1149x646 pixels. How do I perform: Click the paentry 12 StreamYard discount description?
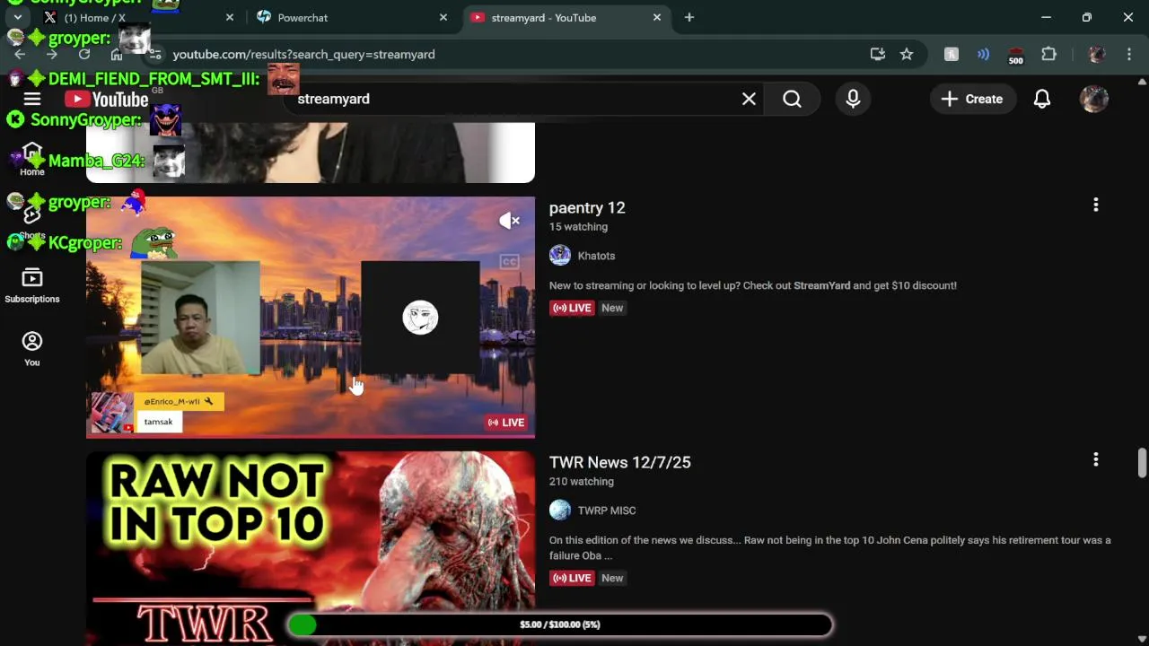753,285
